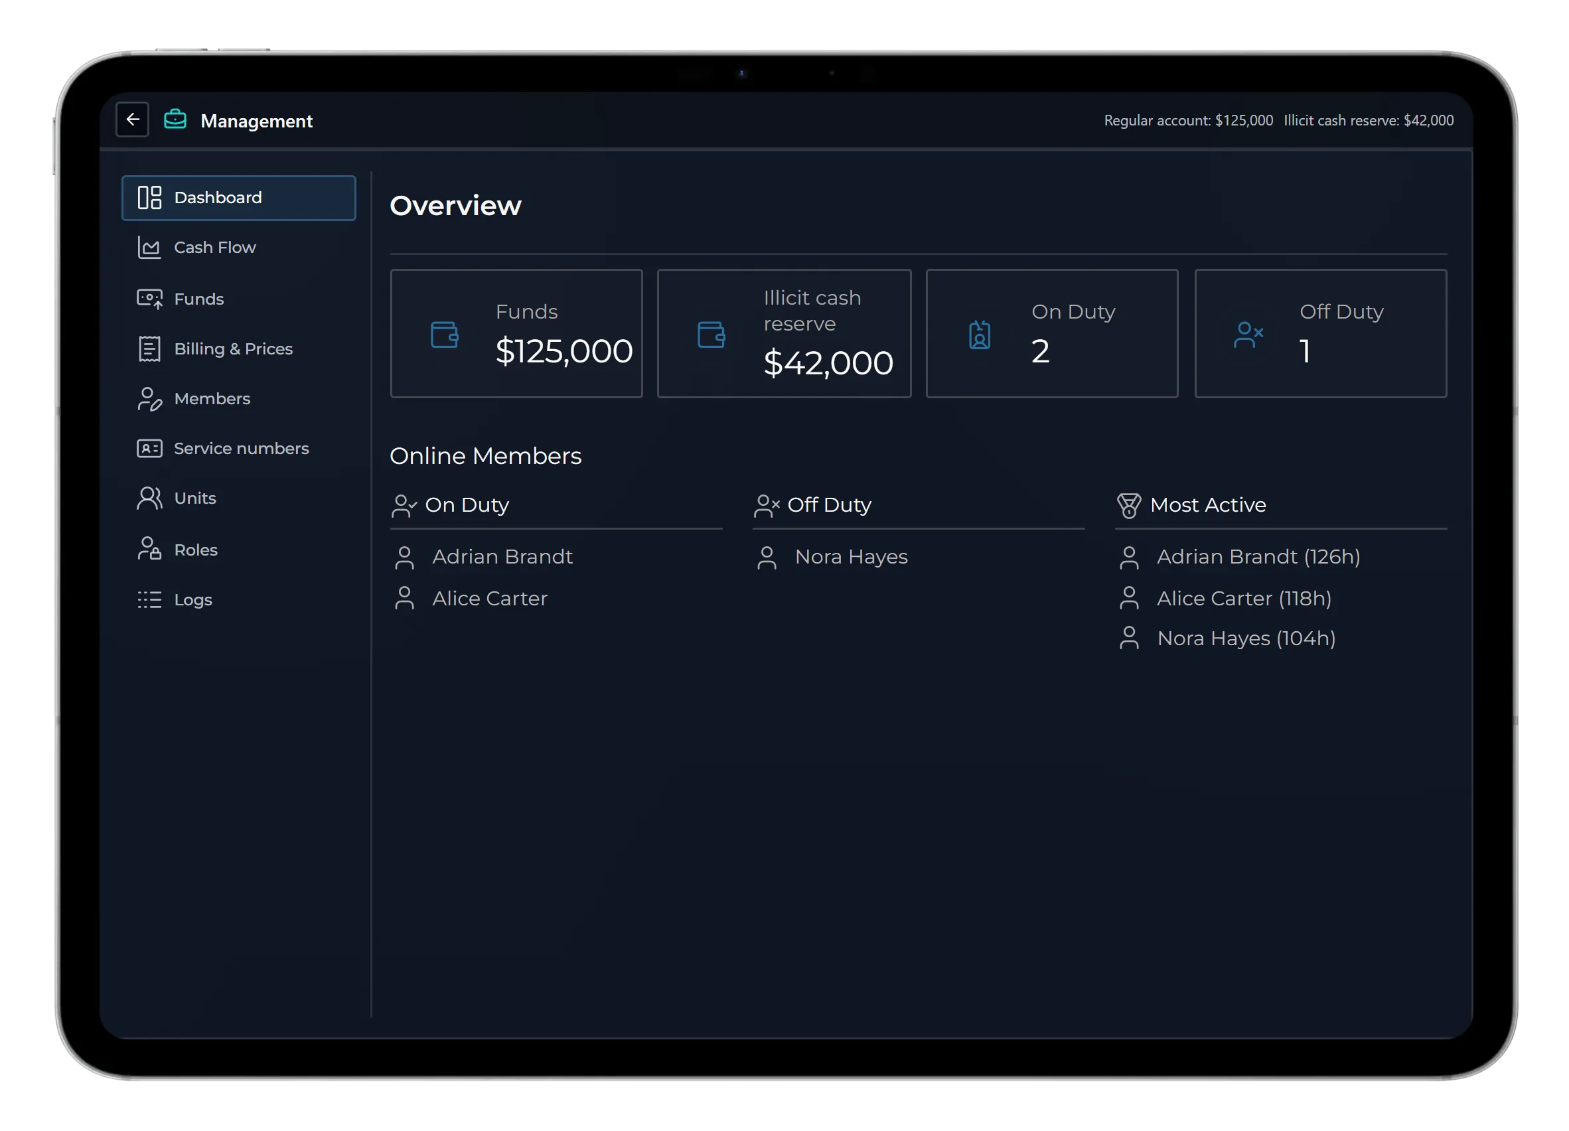Navigate to Units

pyautogui.click(x=239, y=498)
